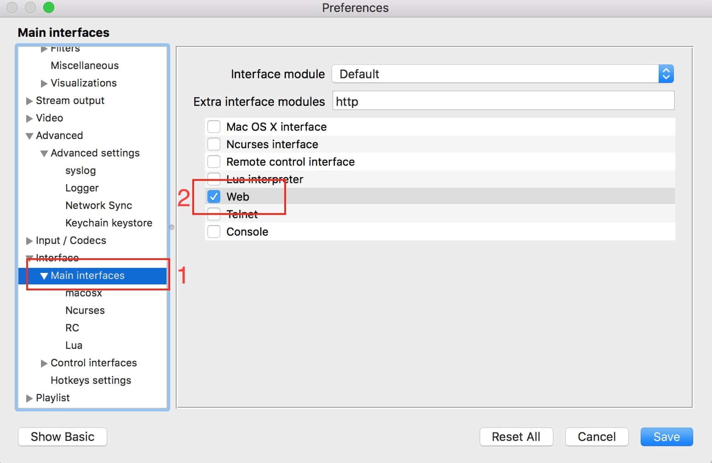The height and width of the screenshot is (463, 712).
Task: Click the Show Basic button
Action: click(x=63, y=437)
